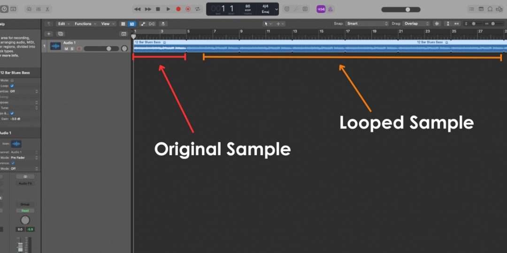Click the Tuner icon in the control bar
The width and height of the screenshot is (507, 253).
[x=296, y=9]
